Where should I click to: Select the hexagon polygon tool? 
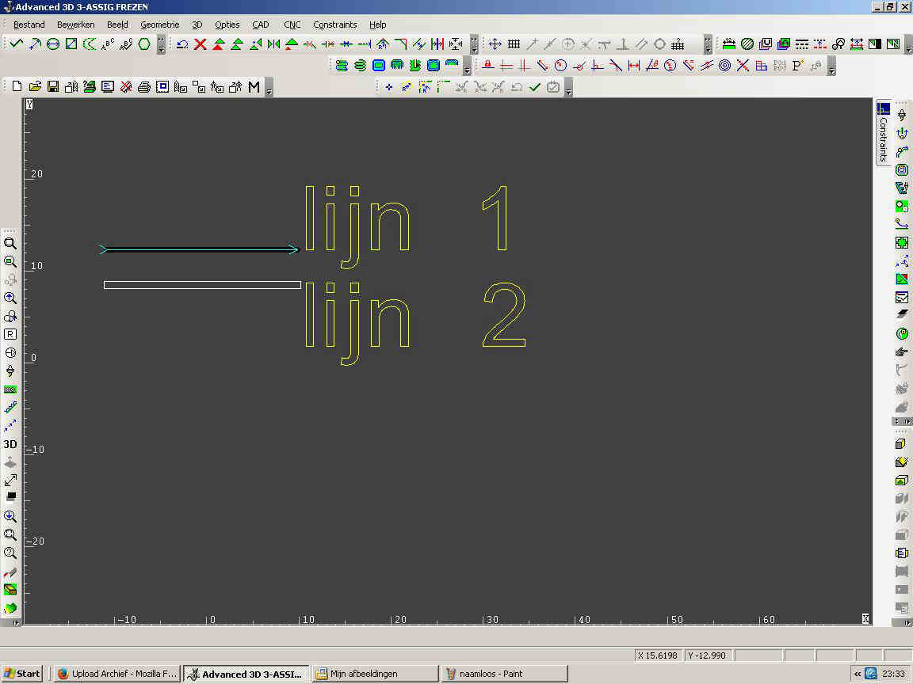click(x=144, y=44)
